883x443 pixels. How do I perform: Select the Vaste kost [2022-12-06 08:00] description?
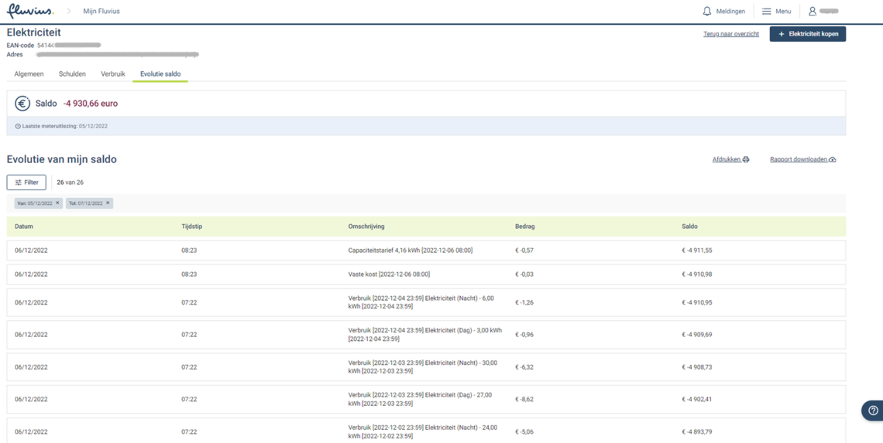pyautogui.click(x=390, y=274)
